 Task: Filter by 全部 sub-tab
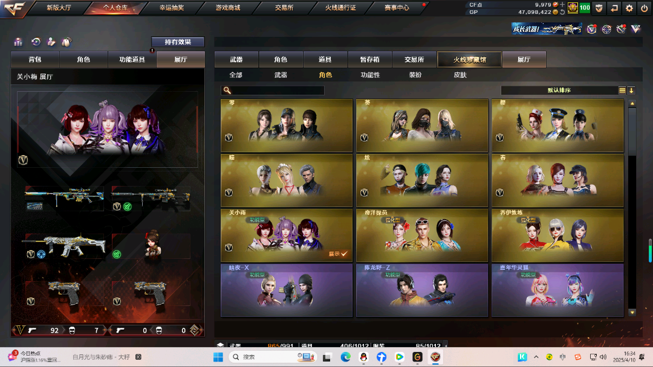[x=236, y=75]
